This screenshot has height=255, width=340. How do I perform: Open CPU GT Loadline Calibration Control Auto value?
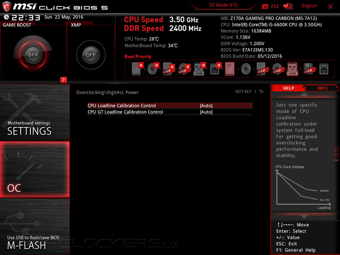206,112
